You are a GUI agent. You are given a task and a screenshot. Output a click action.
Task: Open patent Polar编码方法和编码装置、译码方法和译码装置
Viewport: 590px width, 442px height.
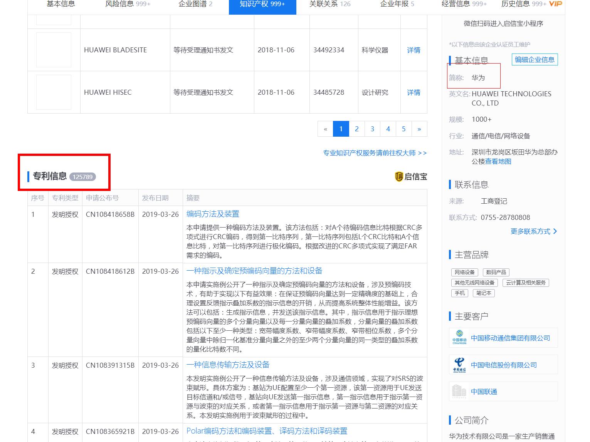pos(267,431)
